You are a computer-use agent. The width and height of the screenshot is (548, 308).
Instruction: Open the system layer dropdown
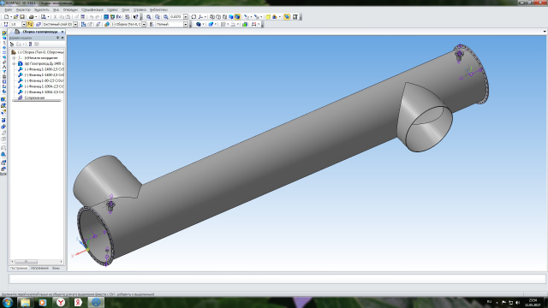coord(75,25)
